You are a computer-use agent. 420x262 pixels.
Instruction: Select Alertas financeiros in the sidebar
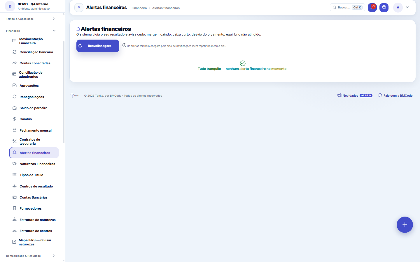(x=34, y=153)
